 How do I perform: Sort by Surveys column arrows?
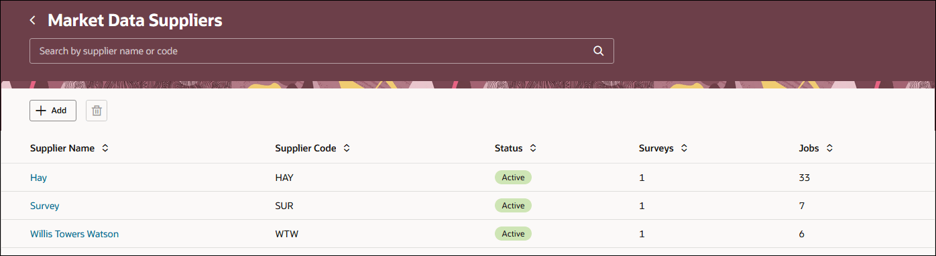point(685,148)
